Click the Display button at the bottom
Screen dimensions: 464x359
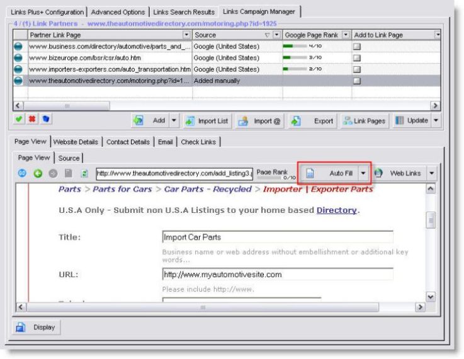(36, 328)
